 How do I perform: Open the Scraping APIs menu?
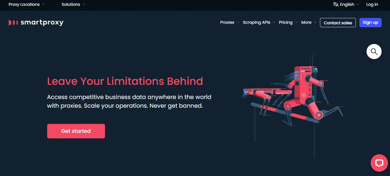[x=259, y=22]
